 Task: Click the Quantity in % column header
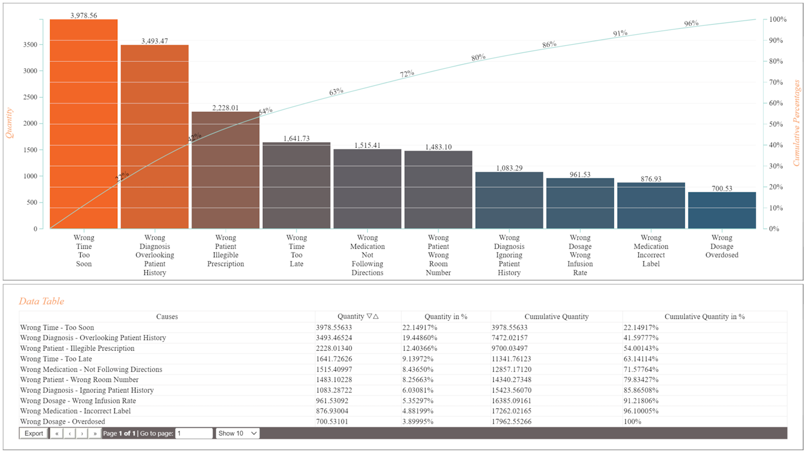click(x=446, y=317)
